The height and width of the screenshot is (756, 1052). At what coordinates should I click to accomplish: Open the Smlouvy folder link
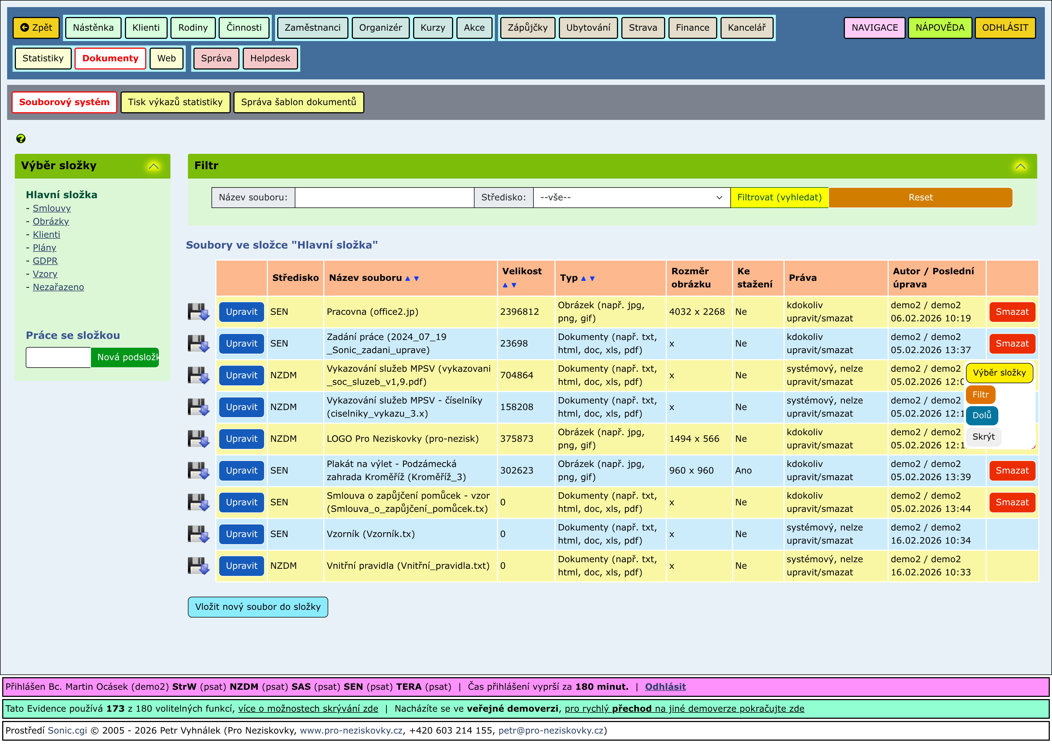52,208
